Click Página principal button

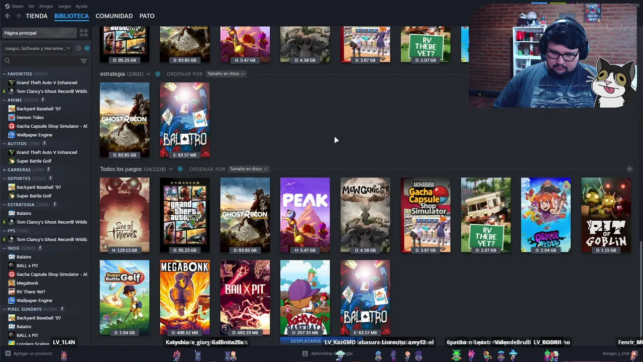39,33
